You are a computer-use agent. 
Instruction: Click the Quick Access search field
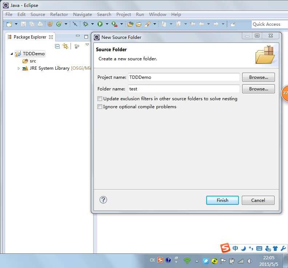269,24
